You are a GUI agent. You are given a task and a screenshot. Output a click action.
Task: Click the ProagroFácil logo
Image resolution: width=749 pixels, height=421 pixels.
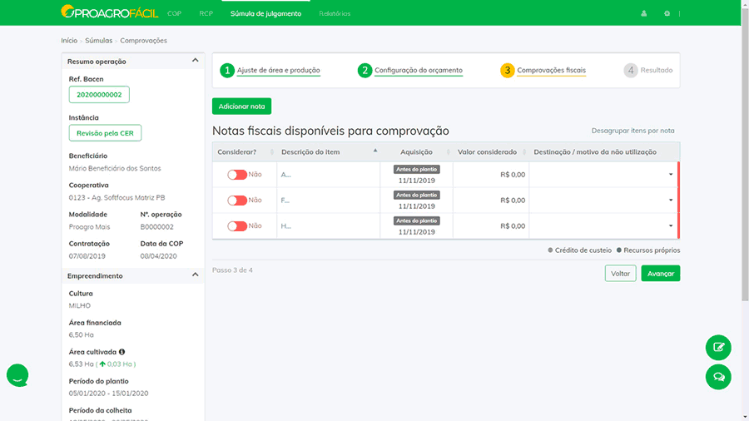[109, 12]
